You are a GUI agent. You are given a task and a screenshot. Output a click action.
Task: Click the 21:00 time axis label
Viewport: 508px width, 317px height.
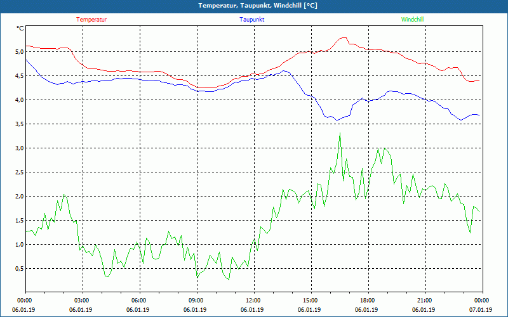(x=425, y=301)
